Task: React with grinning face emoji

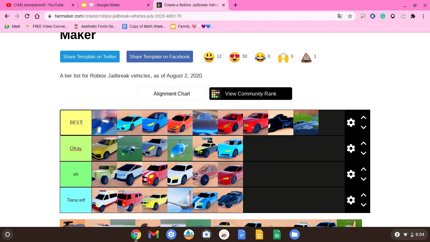Action: [213, 57]
